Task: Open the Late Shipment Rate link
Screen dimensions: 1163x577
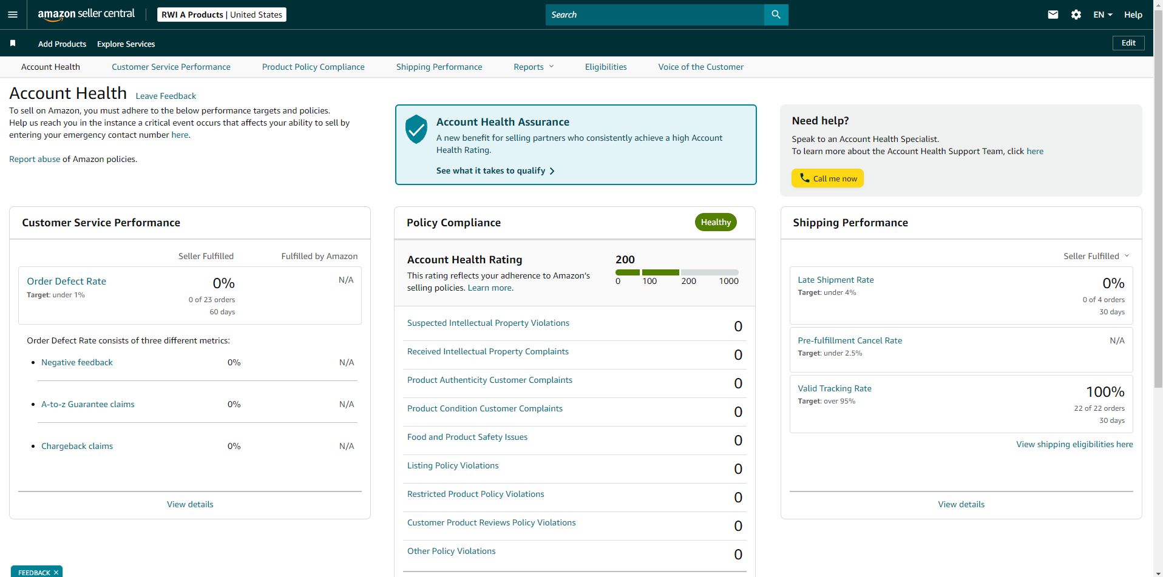Action: coord(835,280)
